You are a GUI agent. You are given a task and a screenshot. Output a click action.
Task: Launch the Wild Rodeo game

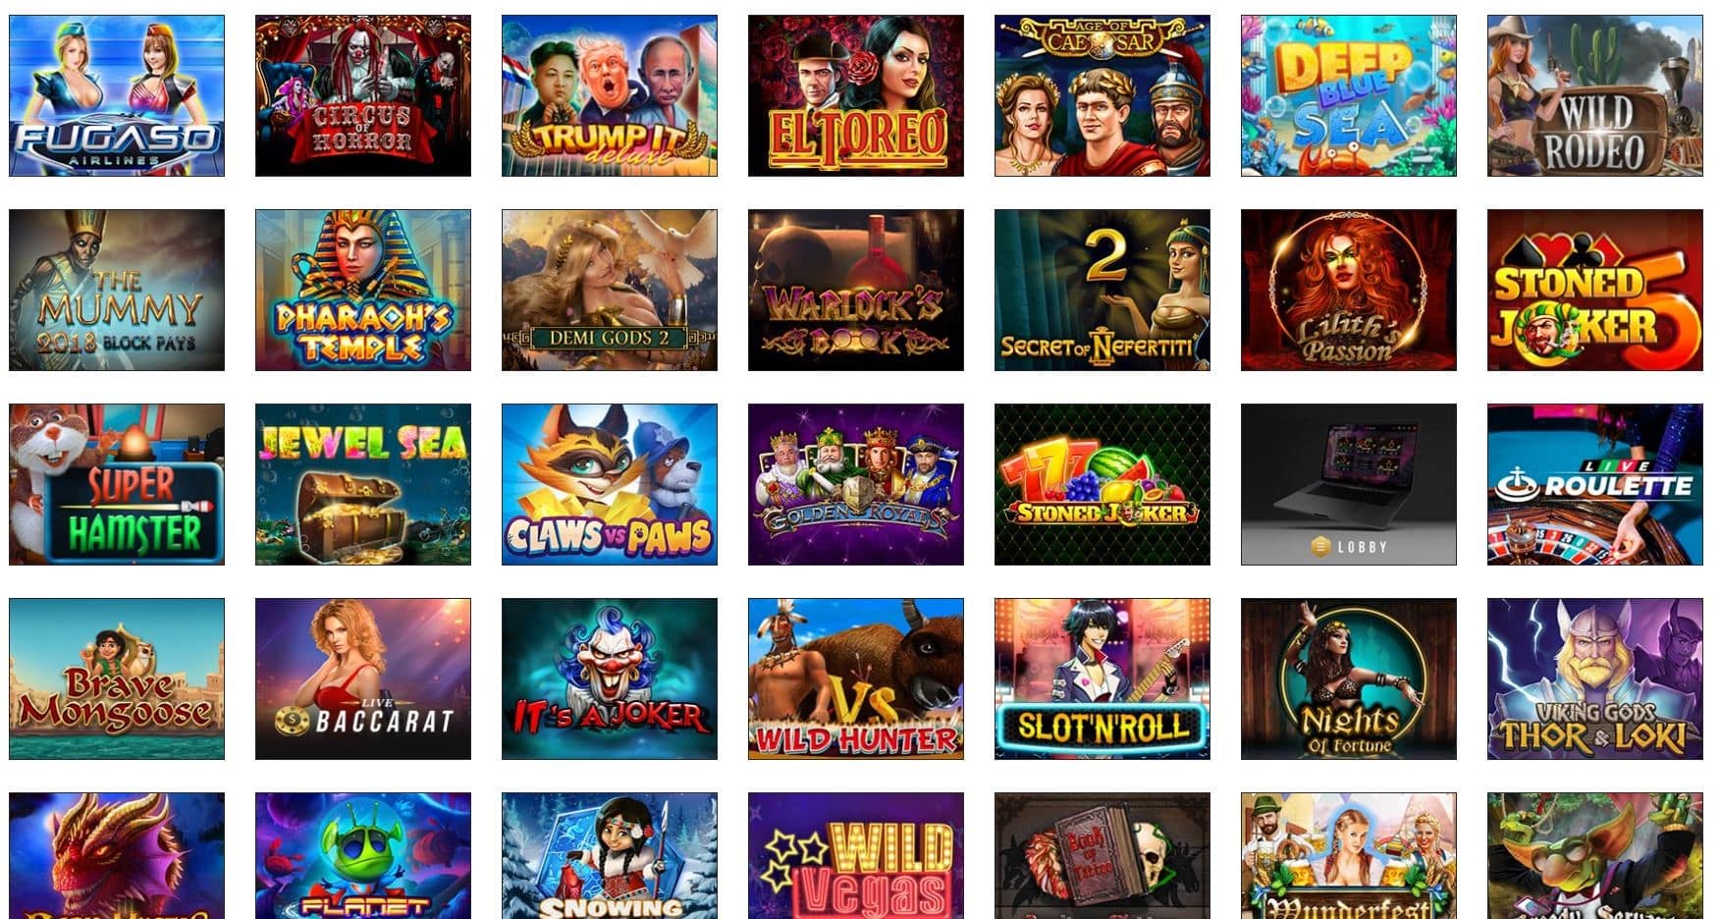coord(1595,95)
